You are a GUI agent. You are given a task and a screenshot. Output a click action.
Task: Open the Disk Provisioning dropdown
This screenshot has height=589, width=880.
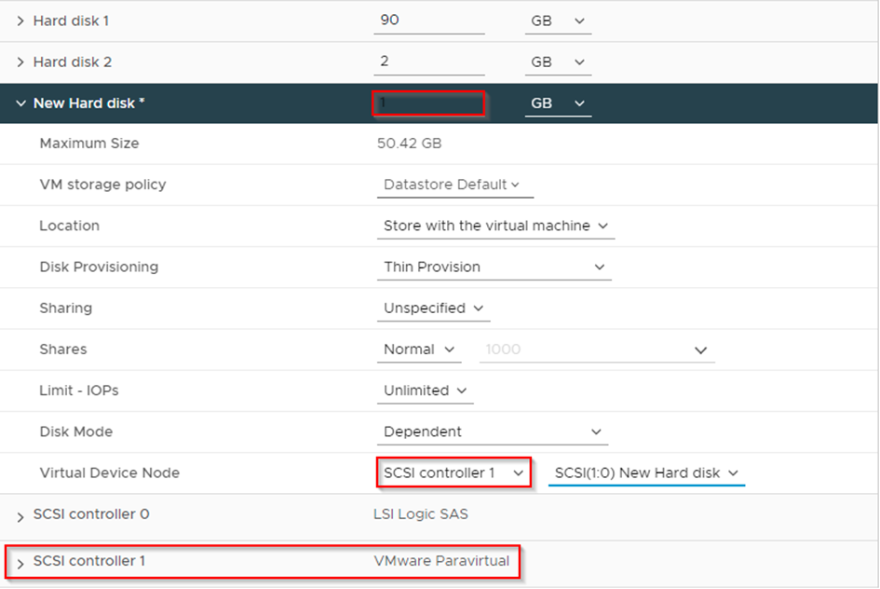pyautogui.click(x=494, y=267)
